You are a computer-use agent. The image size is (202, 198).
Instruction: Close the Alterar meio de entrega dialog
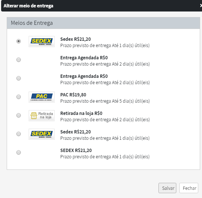click(201, 6)
